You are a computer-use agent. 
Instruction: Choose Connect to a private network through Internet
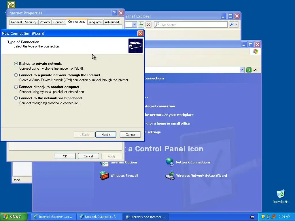pos(16,75)
